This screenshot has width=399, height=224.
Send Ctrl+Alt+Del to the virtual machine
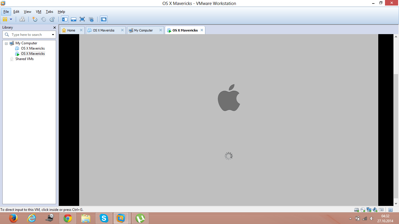pos(22,19)
